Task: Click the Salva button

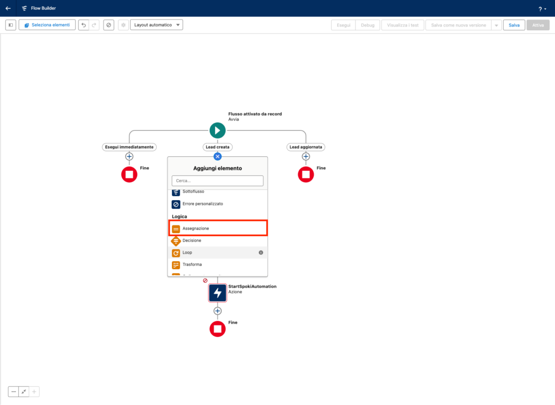Action: 514,25
